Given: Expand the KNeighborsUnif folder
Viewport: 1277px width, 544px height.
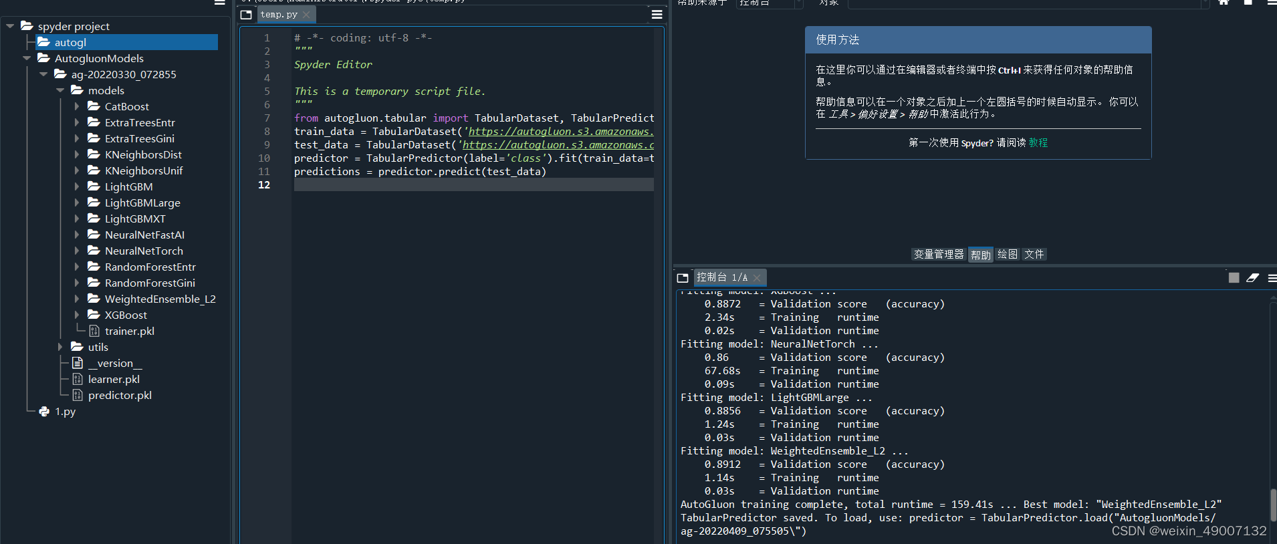Looking at the screenshot, I should tap(77, 170).
